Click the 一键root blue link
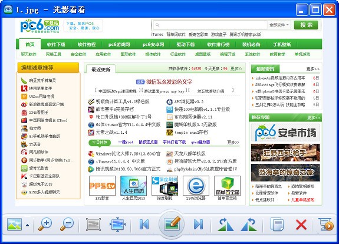This screenshot has width=339, height=244. [x=126, y=142]
